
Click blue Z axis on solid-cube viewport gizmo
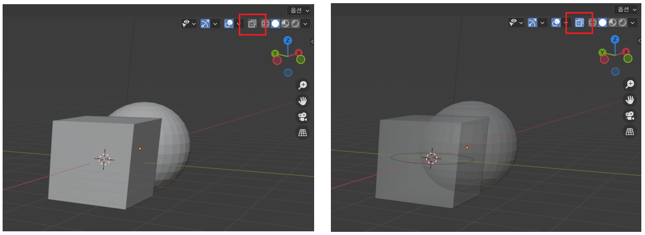pos(287,40)
